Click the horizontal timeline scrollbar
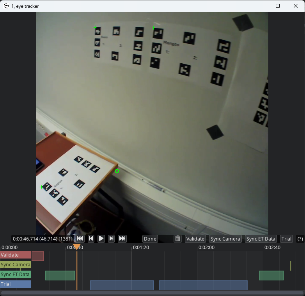 (152, 293)
